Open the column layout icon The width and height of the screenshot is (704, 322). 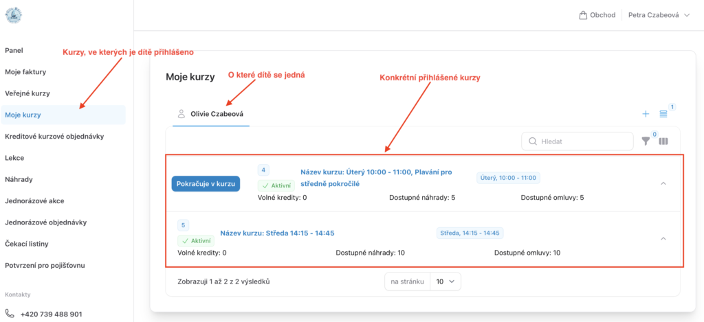coord(663,141)
